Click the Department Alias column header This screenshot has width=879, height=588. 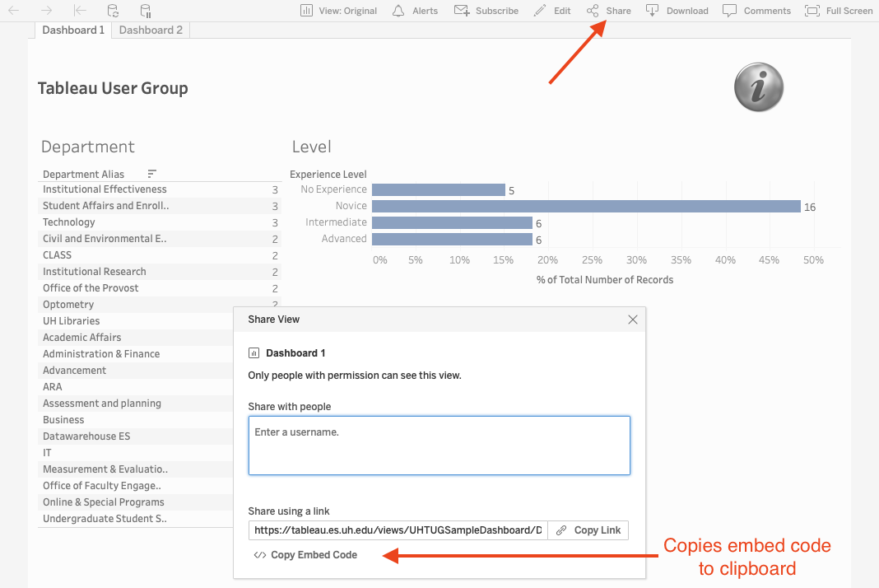83,174
